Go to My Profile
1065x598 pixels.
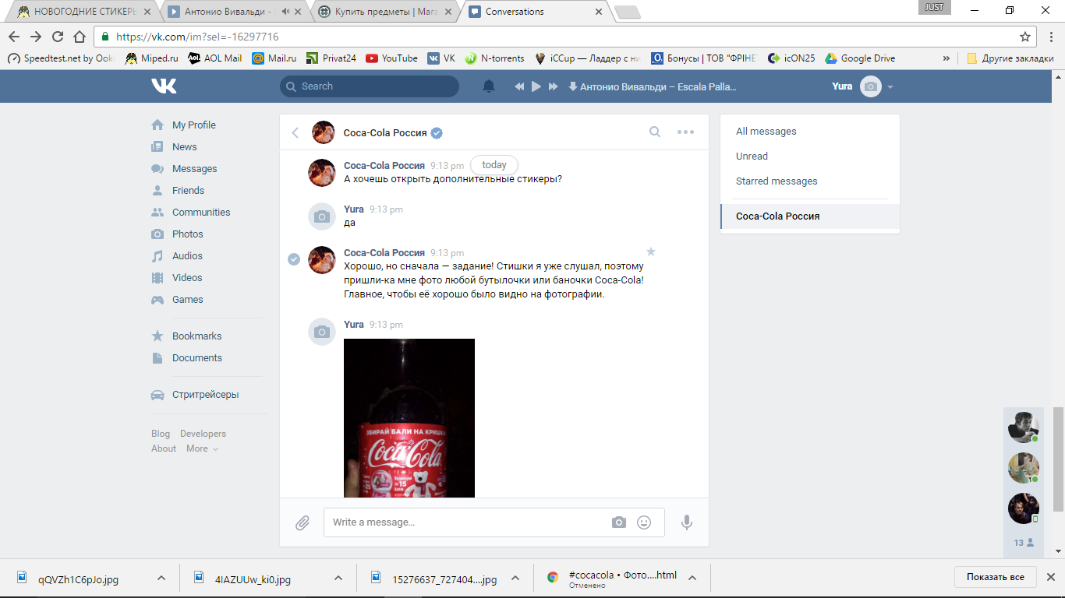click(194, 125)
